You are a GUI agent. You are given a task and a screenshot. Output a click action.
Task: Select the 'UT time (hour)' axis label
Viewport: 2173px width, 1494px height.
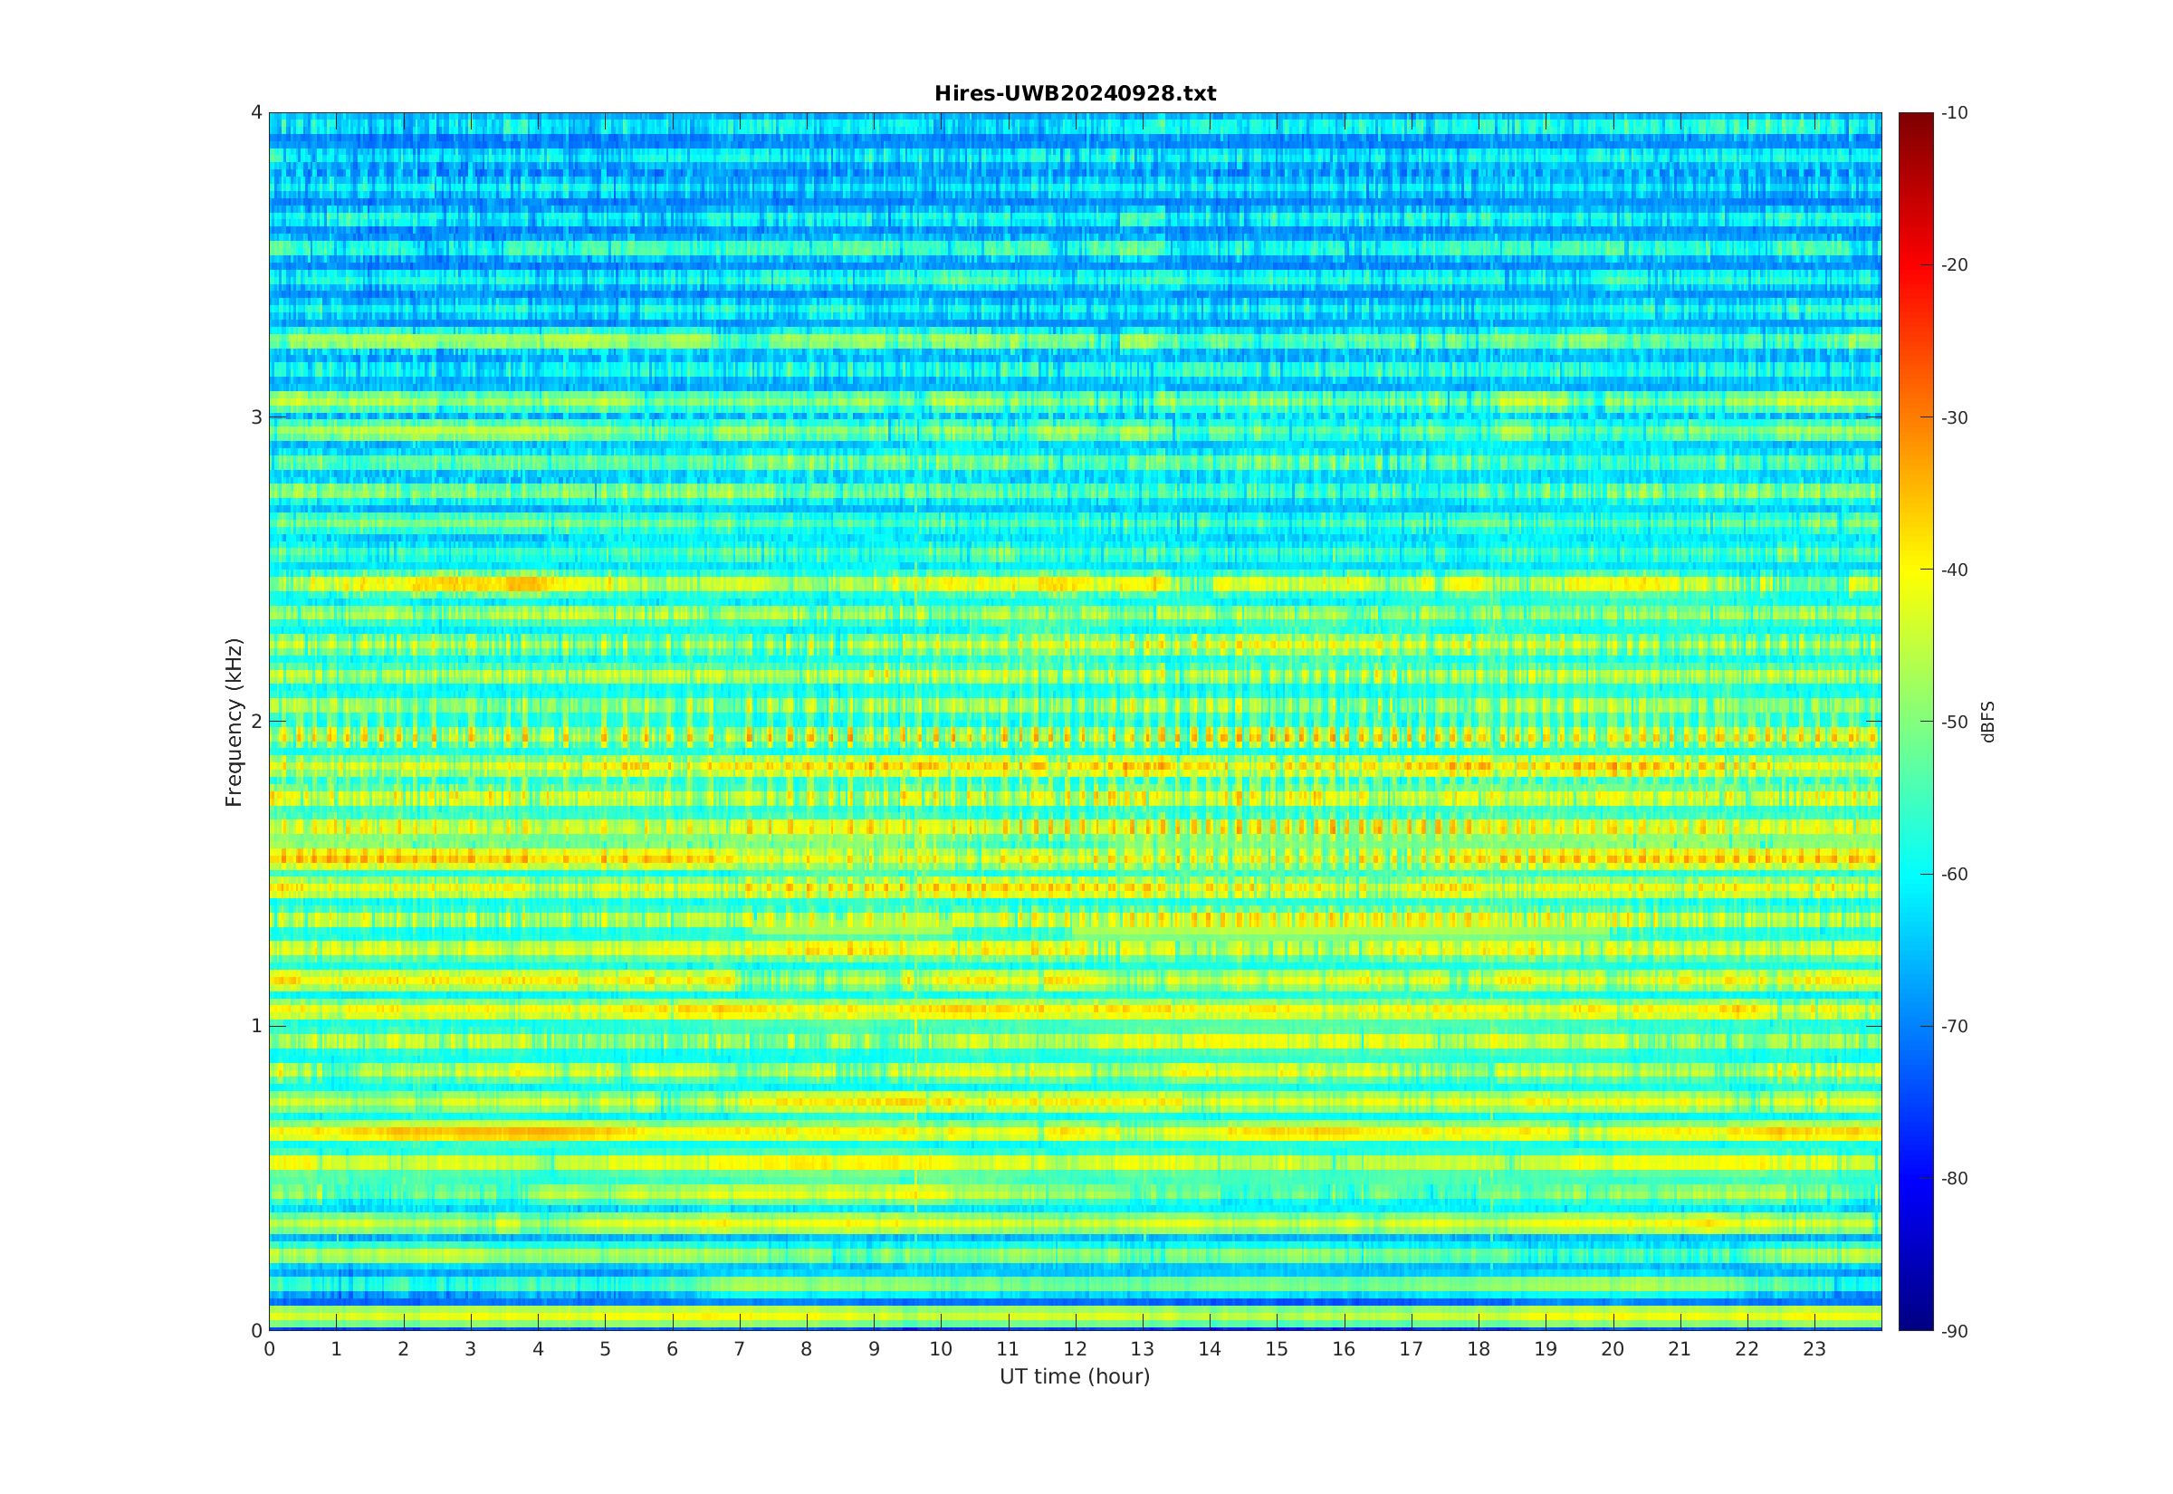[x=1075, y=1376]
